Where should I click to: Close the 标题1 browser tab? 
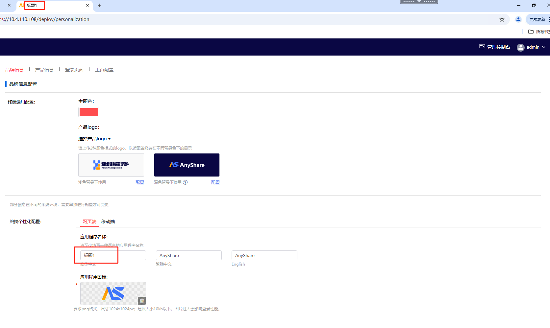tap(87, 5)
